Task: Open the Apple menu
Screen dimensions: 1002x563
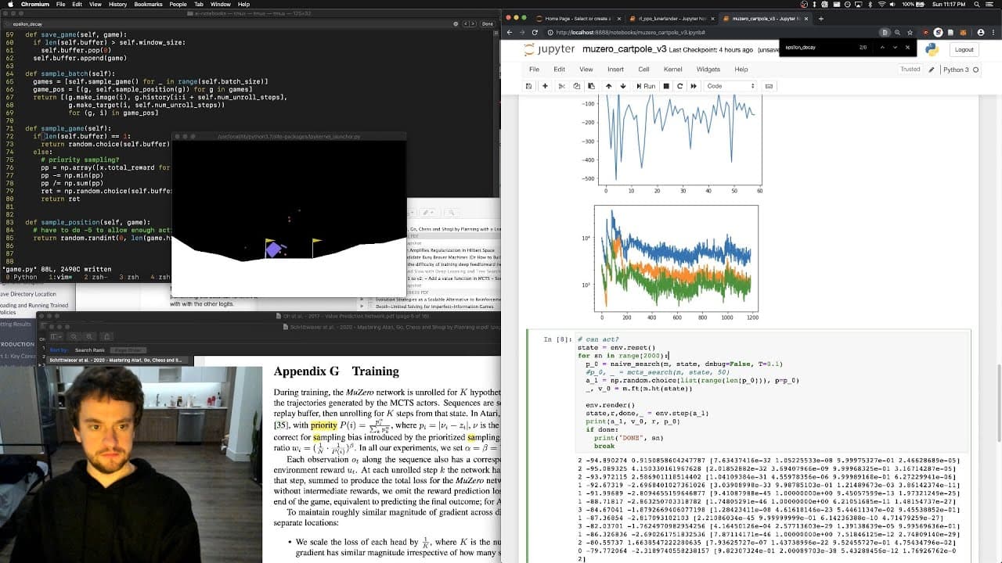Action: click(x=10, y=4)
